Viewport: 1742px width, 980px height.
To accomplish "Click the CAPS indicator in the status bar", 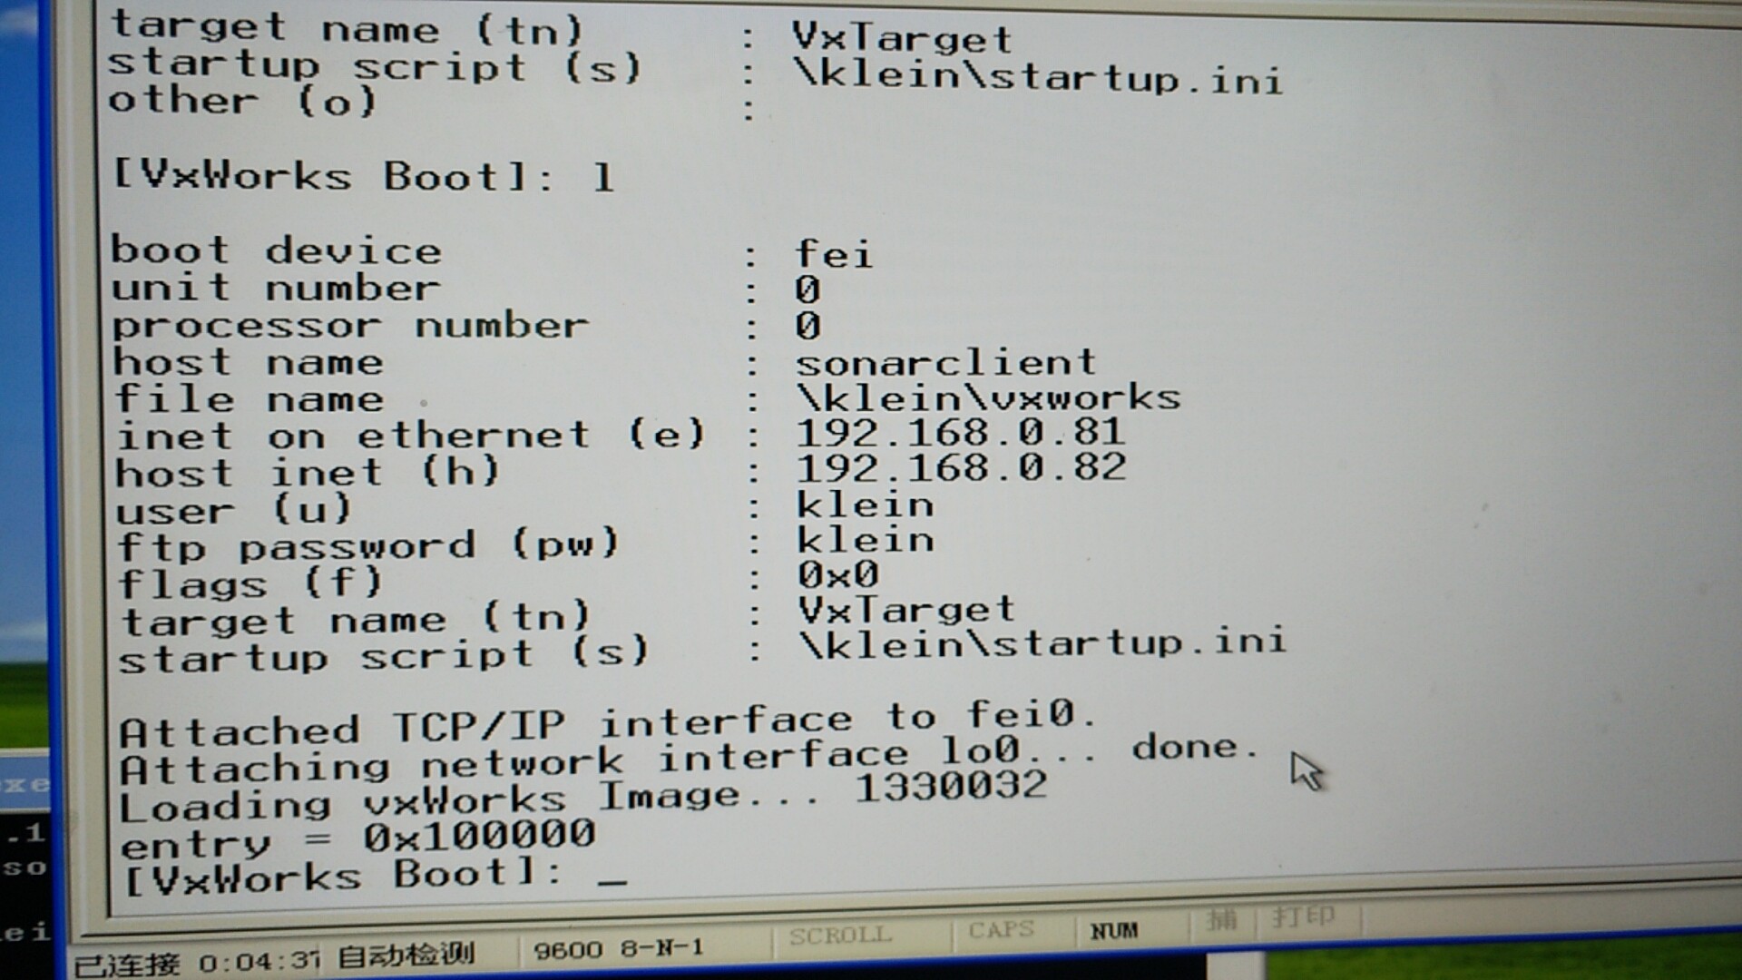I will (1001, 931).
